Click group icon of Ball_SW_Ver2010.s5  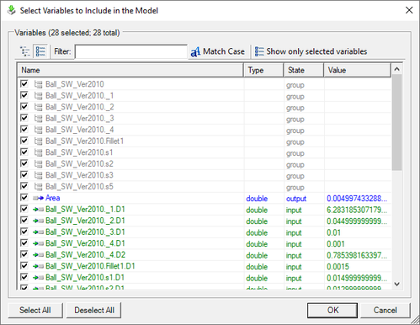click(38, 187)
